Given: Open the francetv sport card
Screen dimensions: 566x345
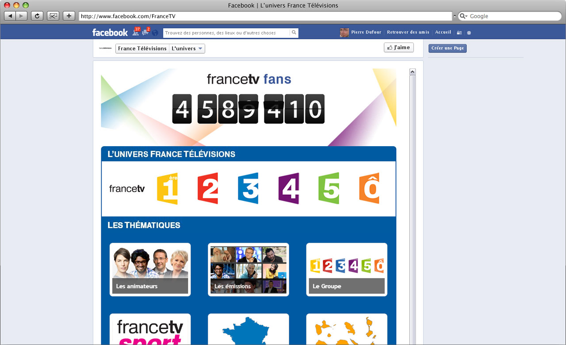Looking at the screenshot, I should 150,329.
